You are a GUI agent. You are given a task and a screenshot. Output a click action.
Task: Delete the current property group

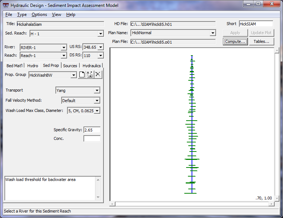pyautogui.click(x=98, y=75)
